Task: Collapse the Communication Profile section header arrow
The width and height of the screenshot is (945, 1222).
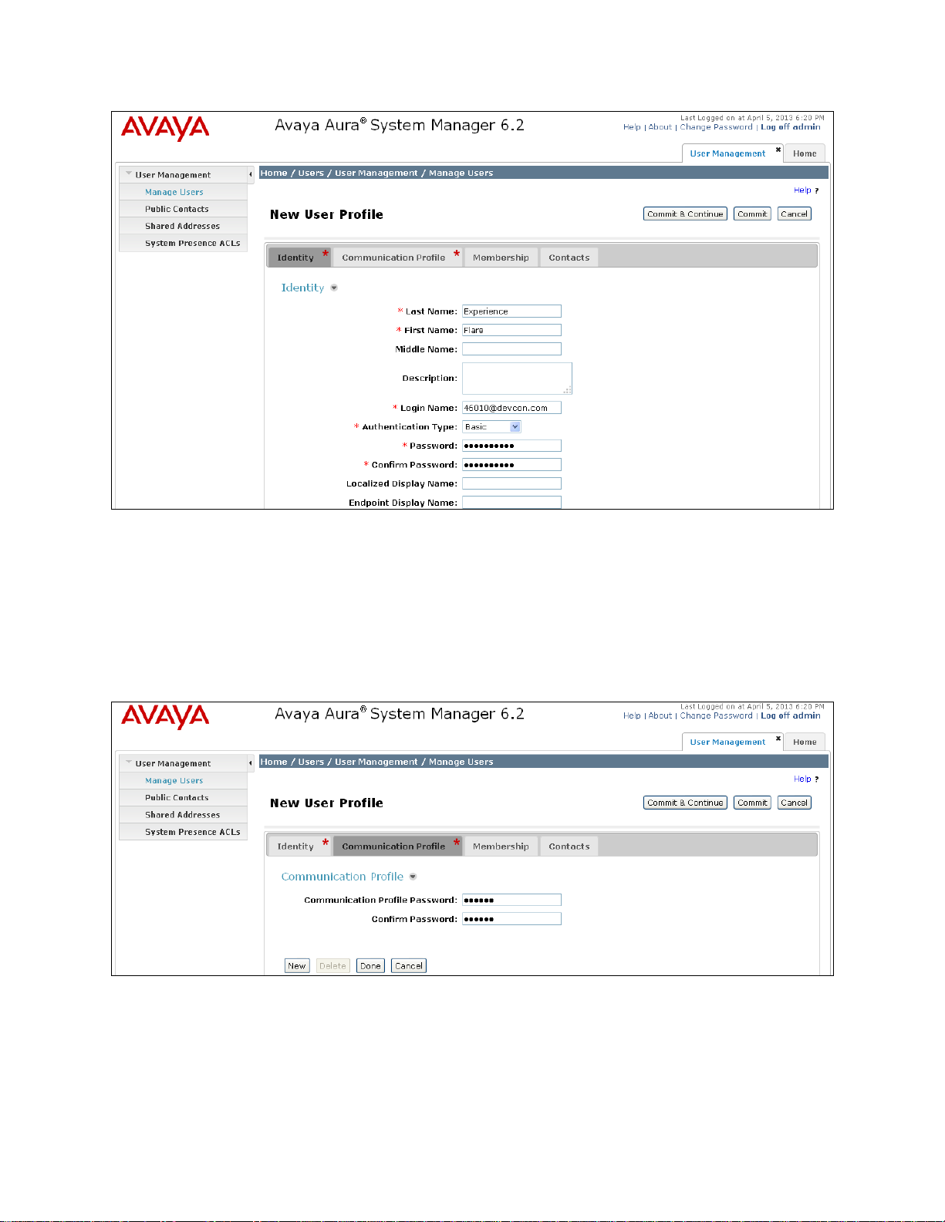Action: 413,877
